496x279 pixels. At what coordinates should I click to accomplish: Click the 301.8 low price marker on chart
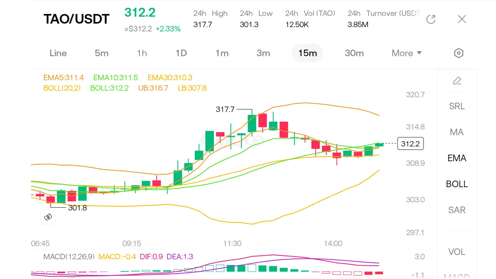click(x=77, y=208)
